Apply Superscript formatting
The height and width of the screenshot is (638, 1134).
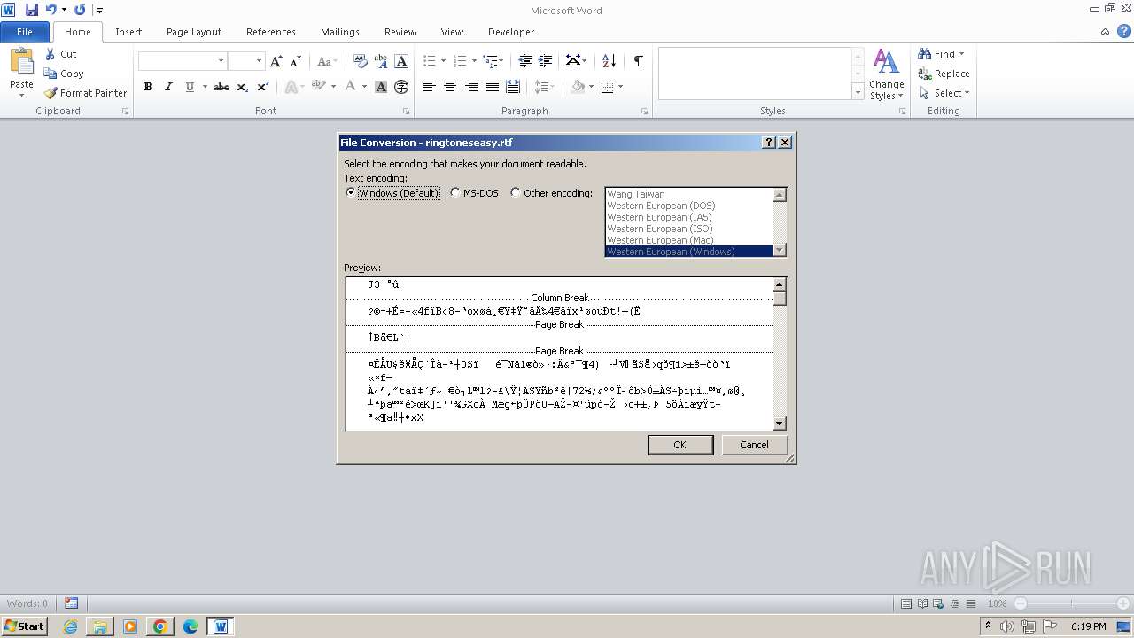coord(263,87)
